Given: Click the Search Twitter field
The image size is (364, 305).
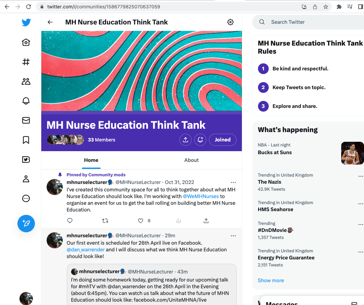Looking at the screenshot, I should [308, 22].
